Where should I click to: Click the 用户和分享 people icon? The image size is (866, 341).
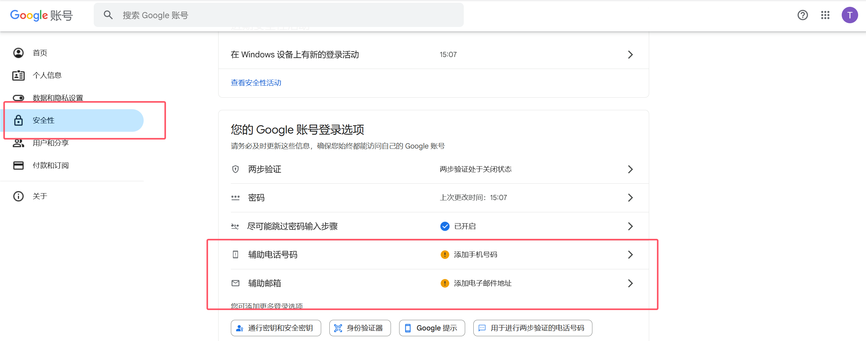pos(18,143)
